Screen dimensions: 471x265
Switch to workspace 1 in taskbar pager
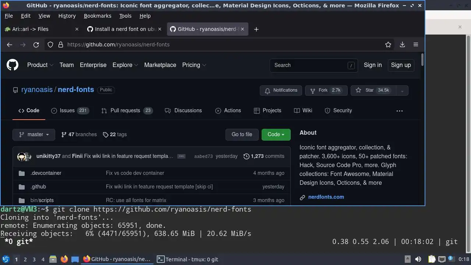click(x=16, y=259)
